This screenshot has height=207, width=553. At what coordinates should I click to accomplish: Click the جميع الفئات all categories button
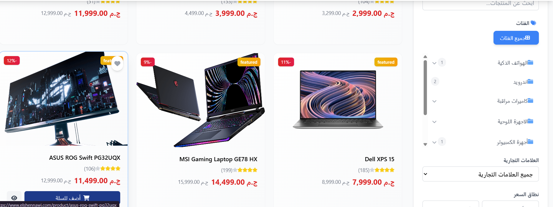(x=516, y=38)
